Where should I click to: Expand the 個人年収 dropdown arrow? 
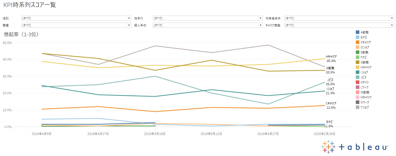point(260,25)
